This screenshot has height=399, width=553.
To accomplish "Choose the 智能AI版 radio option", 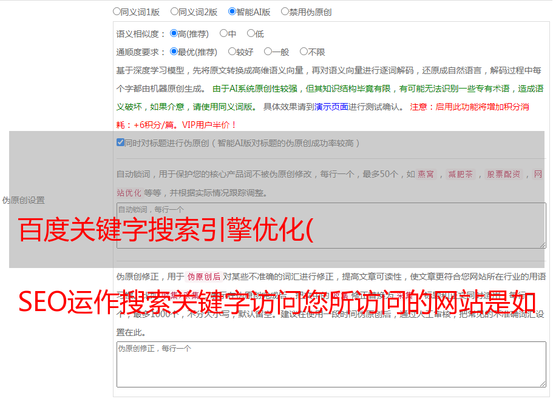I will point(232,12).
